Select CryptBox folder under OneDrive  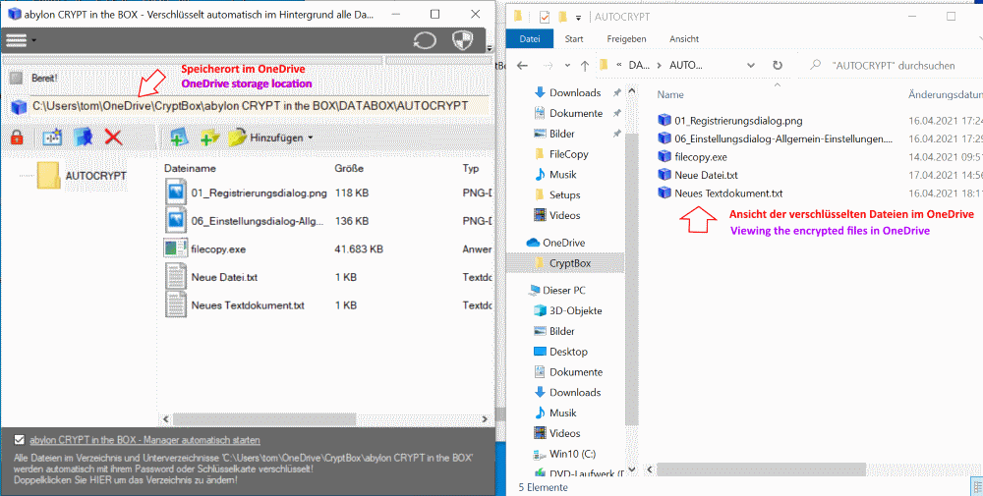tap(565, 263)
